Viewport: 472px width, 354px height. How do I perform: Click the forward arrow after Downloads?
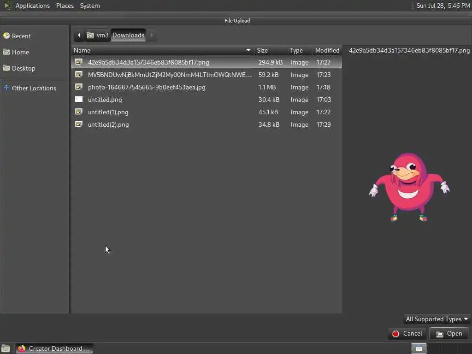pos(152,35)
